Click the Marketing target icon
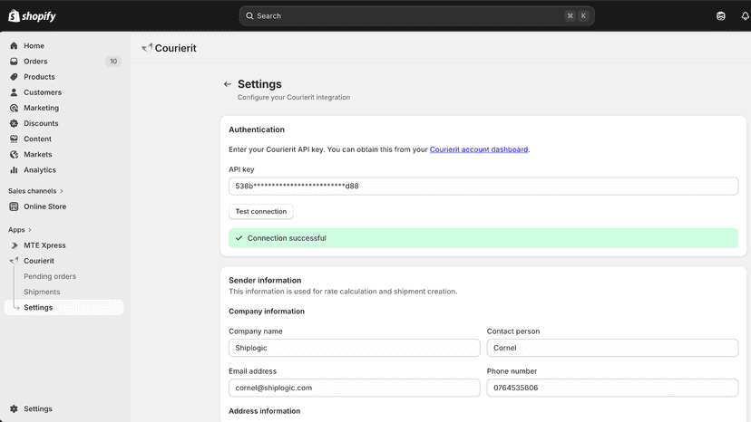The width and height of the screenshot is (751, 422). pyautogui.click(x=14, y=108)
